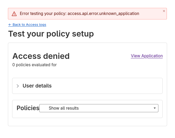Click the word "logs" in the back link
This screenshot has width=175, height=138.
click(42, 25)
